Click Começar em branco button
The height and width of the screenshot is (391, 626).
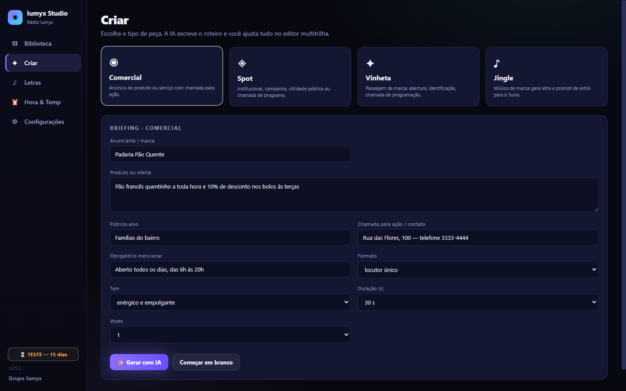(206, 362)
